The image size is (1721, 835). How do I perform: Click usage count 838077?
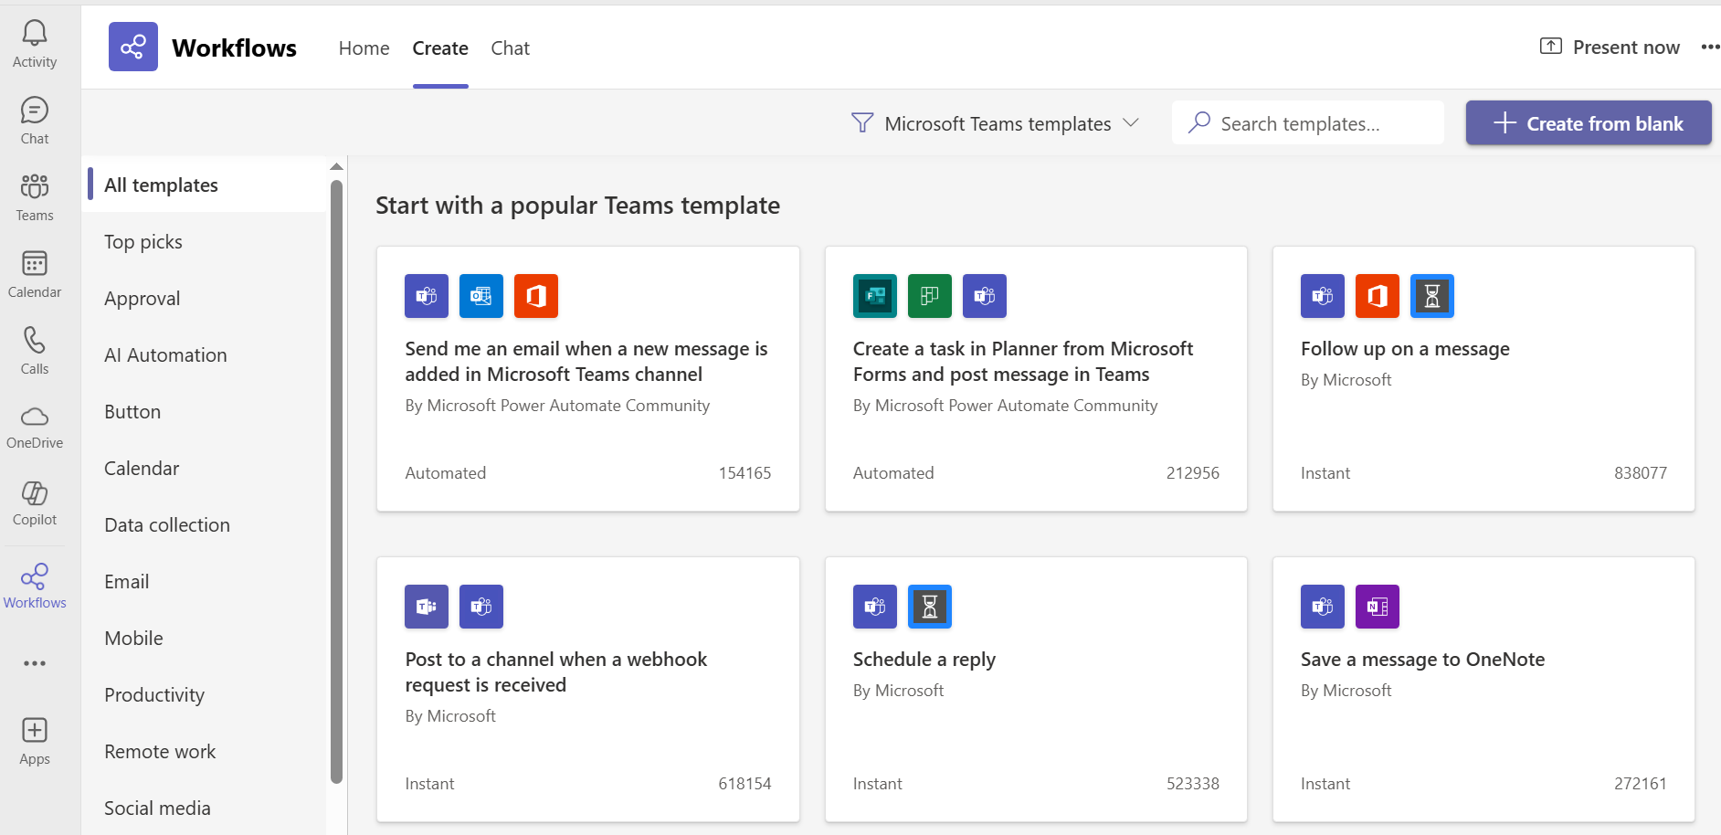click(1640, 473)
